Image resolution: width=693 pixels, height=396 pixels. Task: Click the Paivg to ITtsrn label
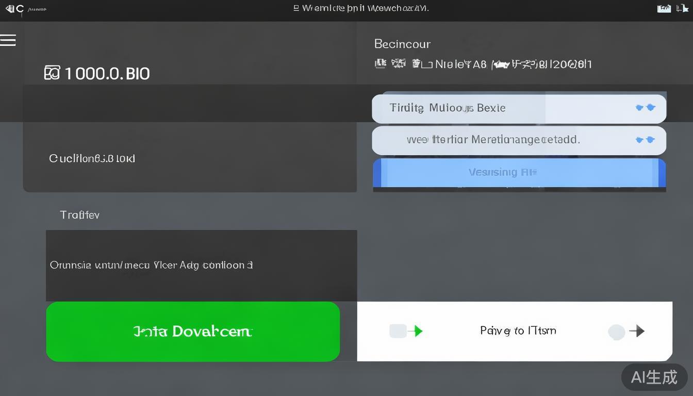[518, 331]
